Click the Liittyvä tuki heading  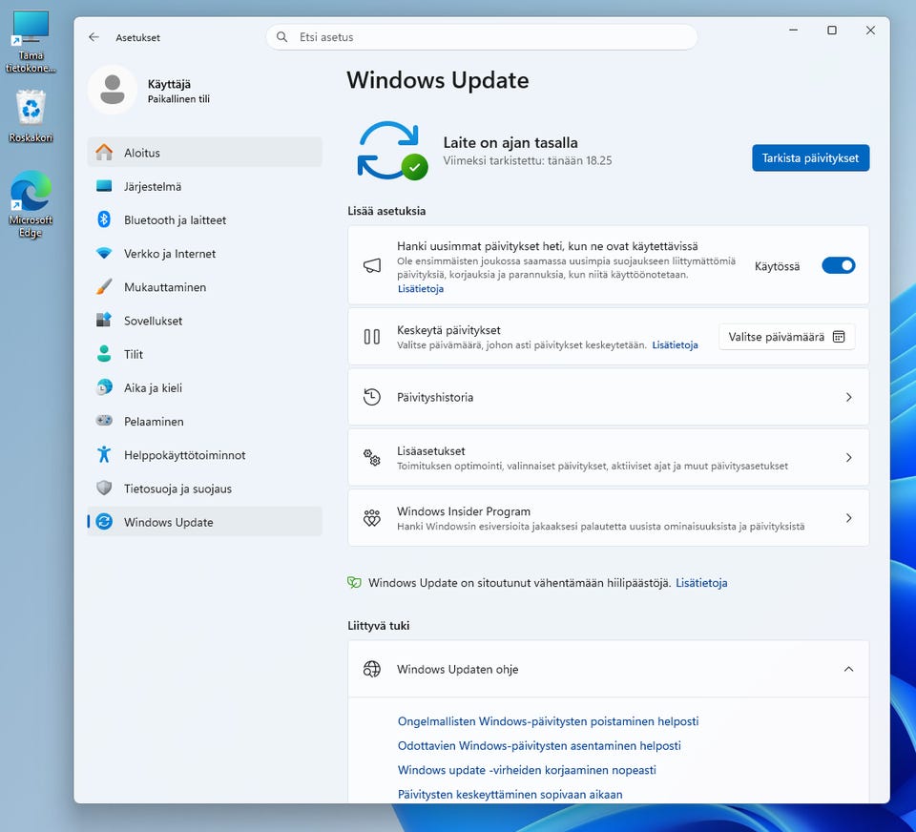[379, 625]
